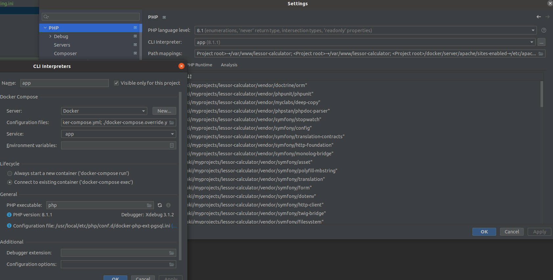Expand the Debug tree node

point(50,36)
